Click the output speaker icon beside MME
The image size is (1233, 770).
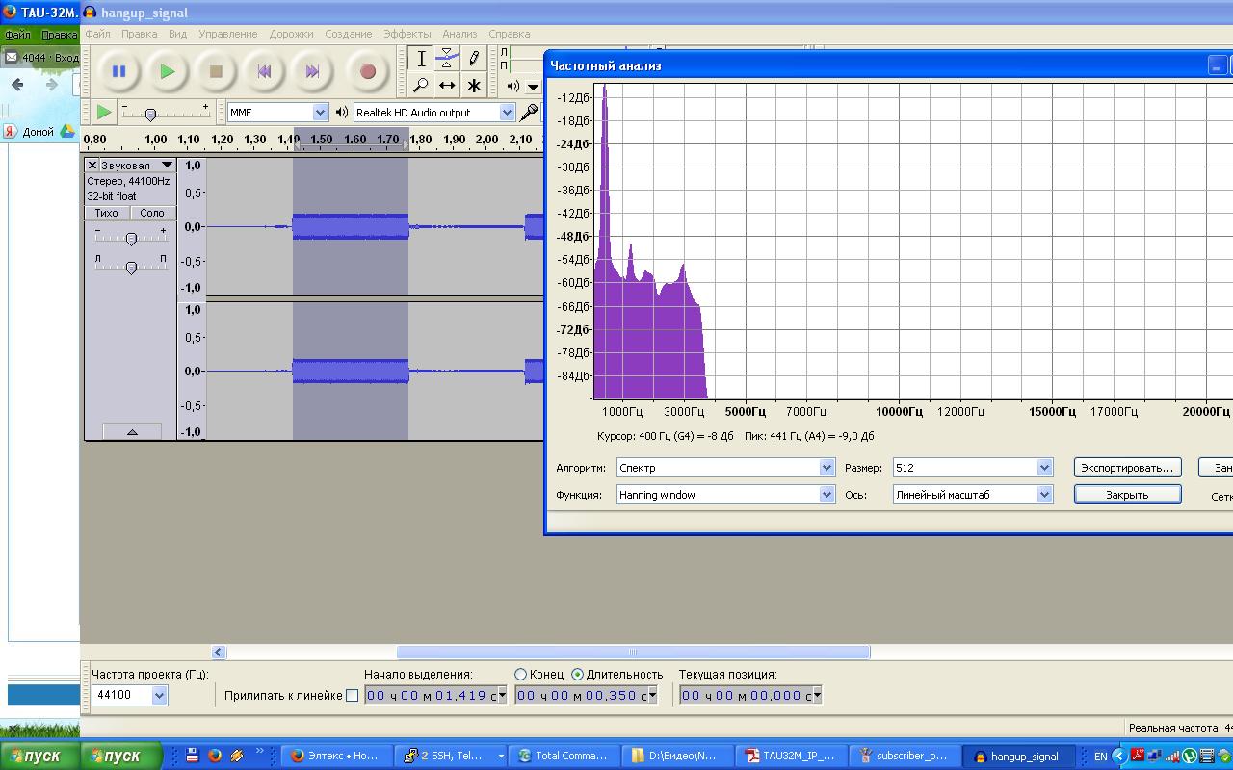(341, 113)
